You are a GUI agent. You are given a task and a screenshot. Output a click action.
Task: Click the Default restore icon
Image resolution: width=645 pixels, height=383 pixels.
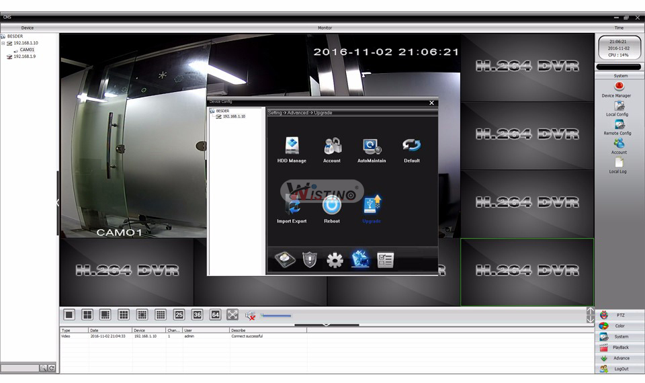pyautogui.click(x=411, y=146)
